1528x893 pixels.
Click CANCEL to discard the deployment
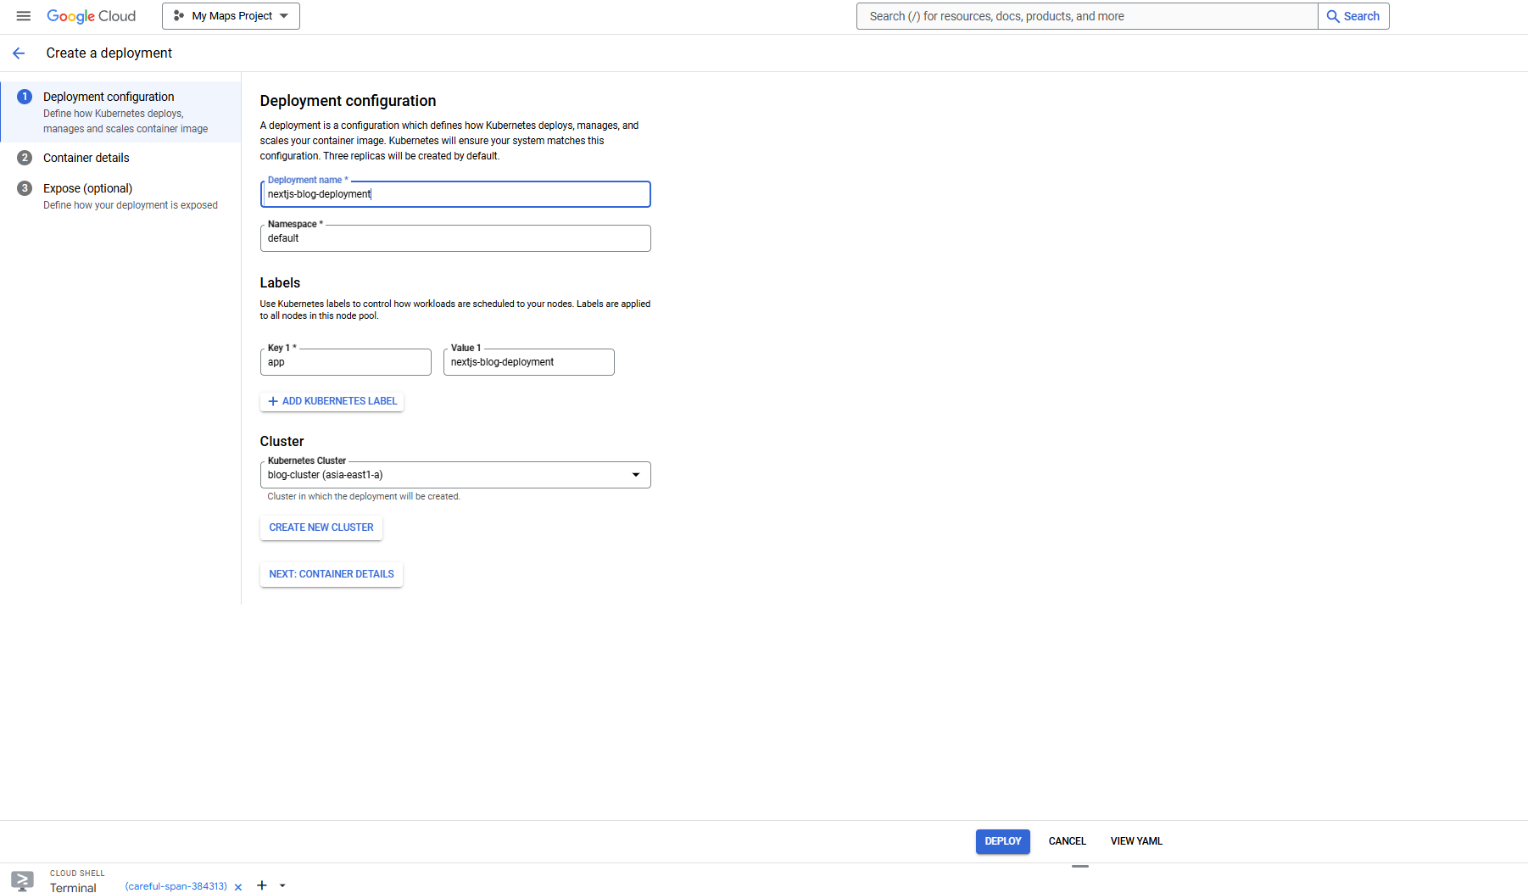pyautogui.click(x=1066, y=840)
